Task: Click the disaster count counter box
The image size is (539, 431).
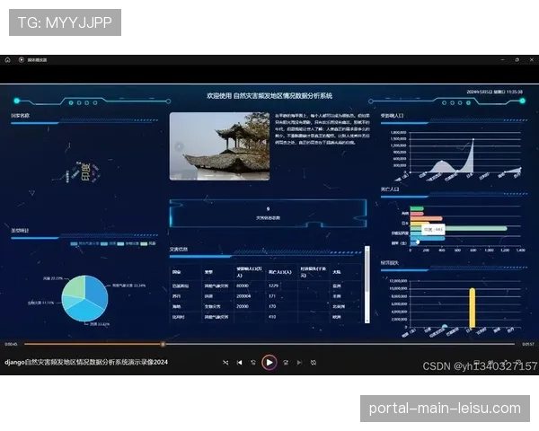Action: pyautogui.click(x=268, y=214)
